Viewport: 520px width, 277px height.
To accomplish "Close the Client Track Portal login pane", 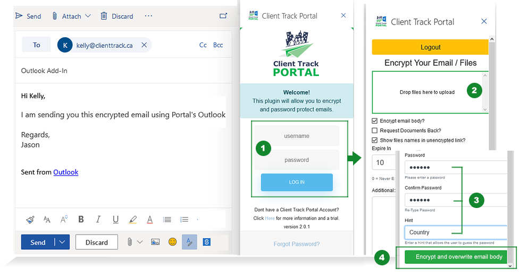I will pyautogui.click(x=343, y=15).
